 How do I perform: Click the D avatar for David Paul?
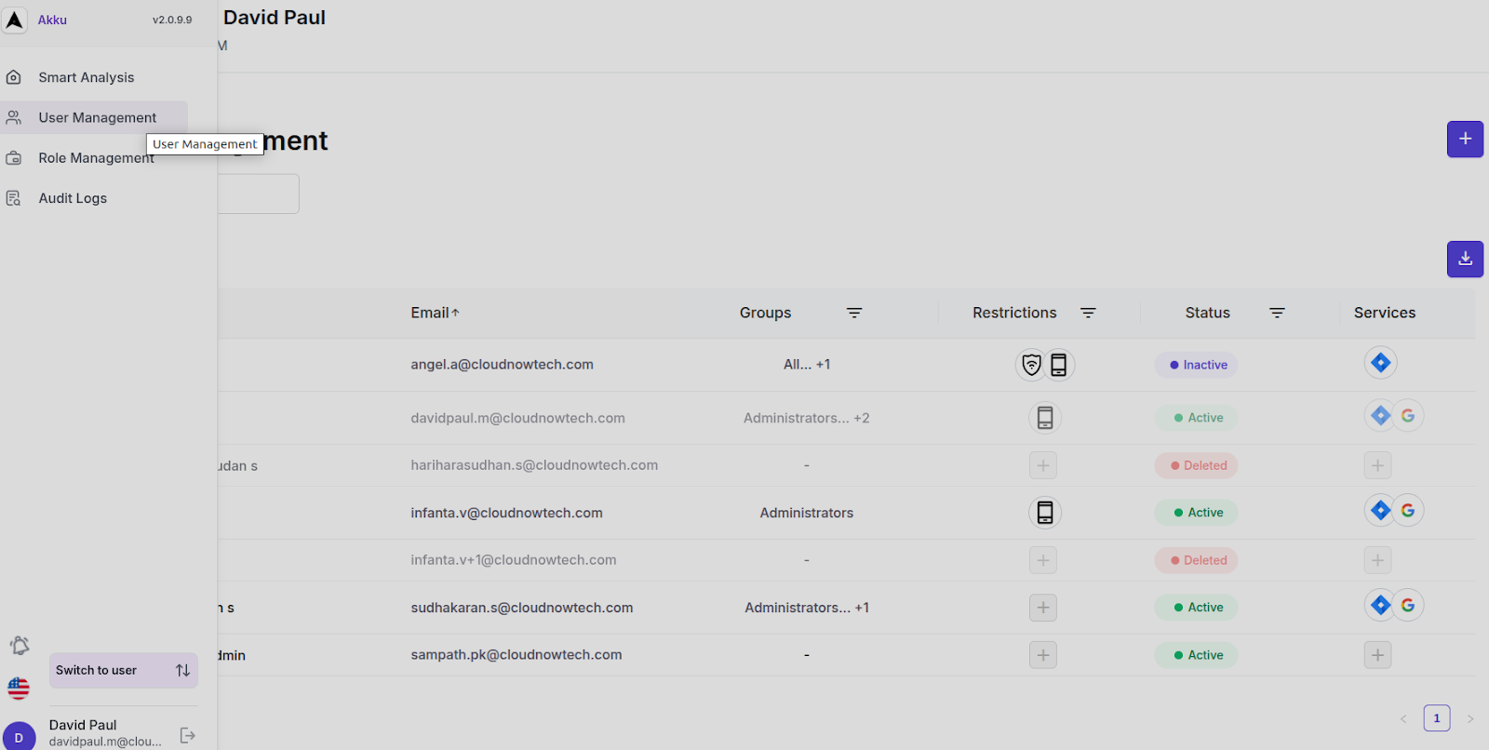(19, 736)
